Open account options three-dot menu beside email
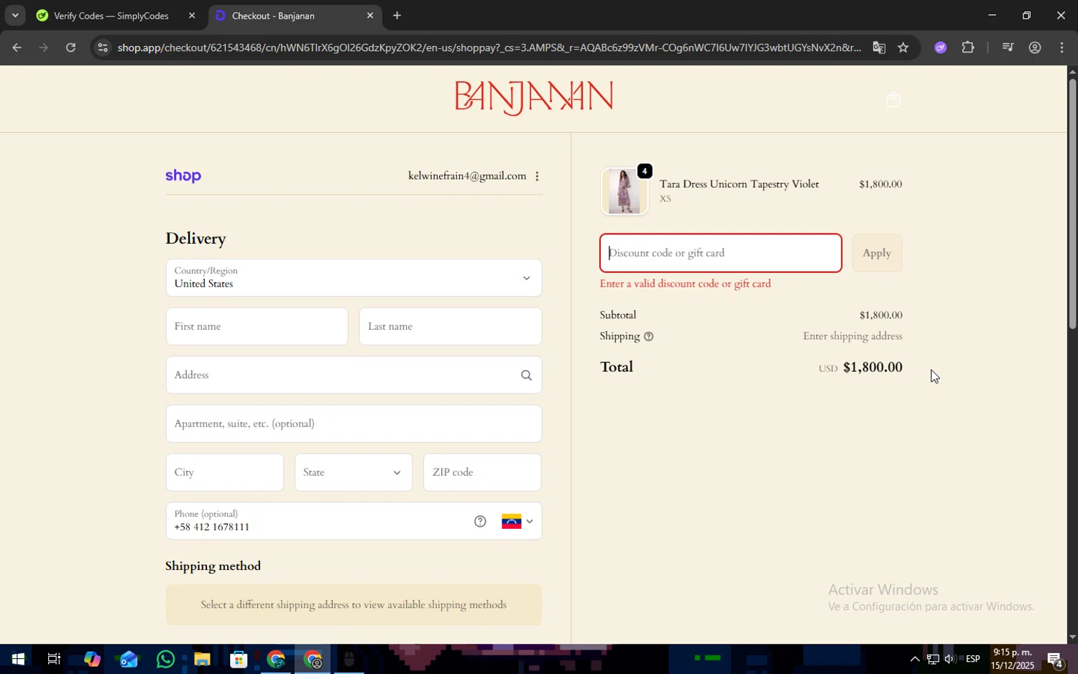 coord(537,176)
